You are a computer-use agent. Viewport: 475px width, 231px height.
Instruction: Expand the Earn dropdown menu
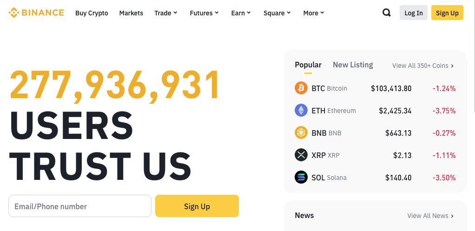(241, 13)
